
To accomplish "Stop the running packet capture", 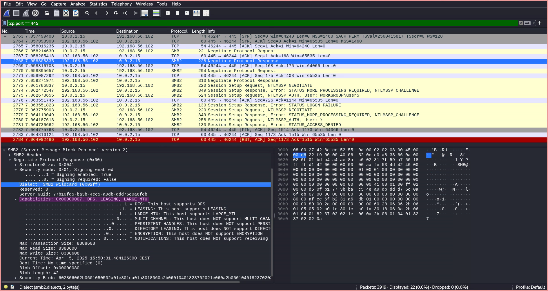I will pos(16,13).
